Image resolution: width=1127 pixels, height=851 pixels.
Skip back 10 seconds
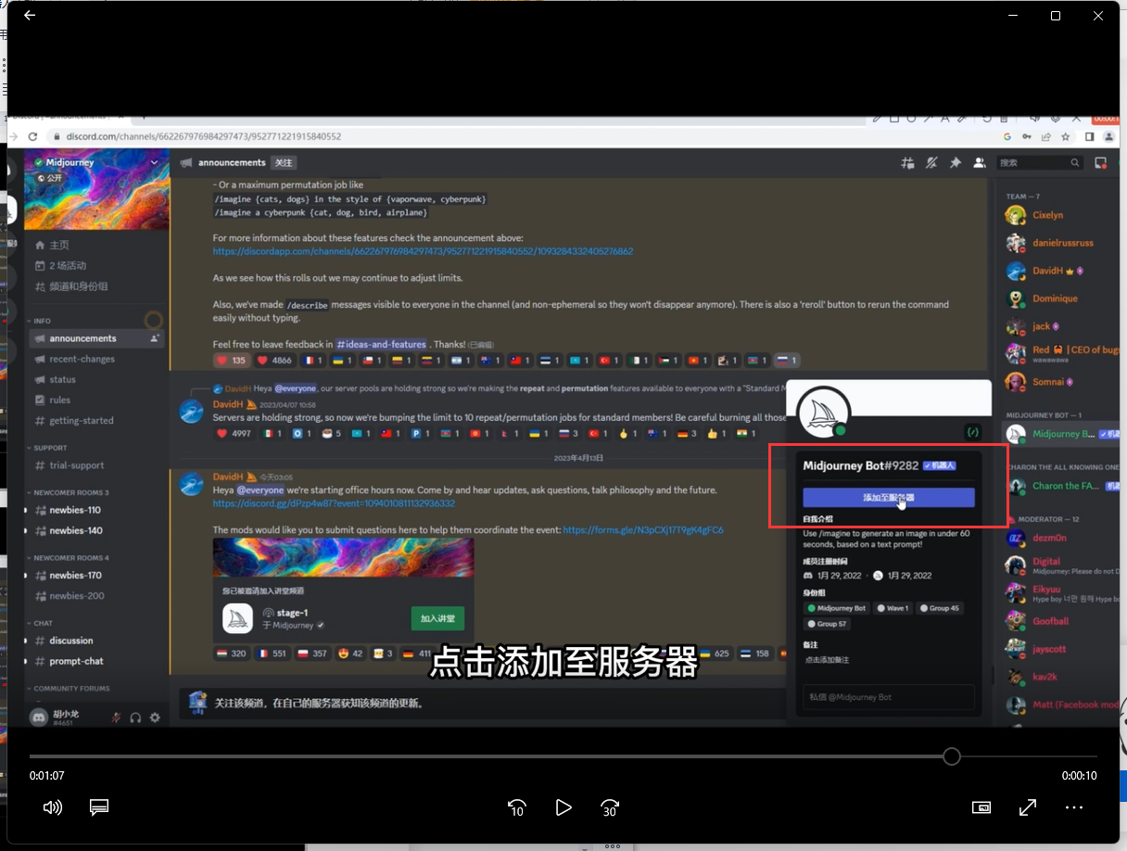(x=517, y=807)
